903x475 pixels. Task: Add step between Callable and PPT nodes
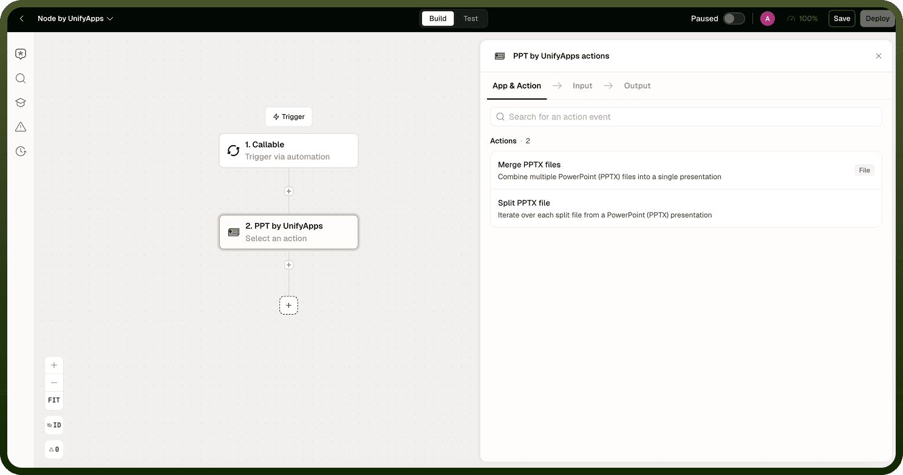point(288,191)
